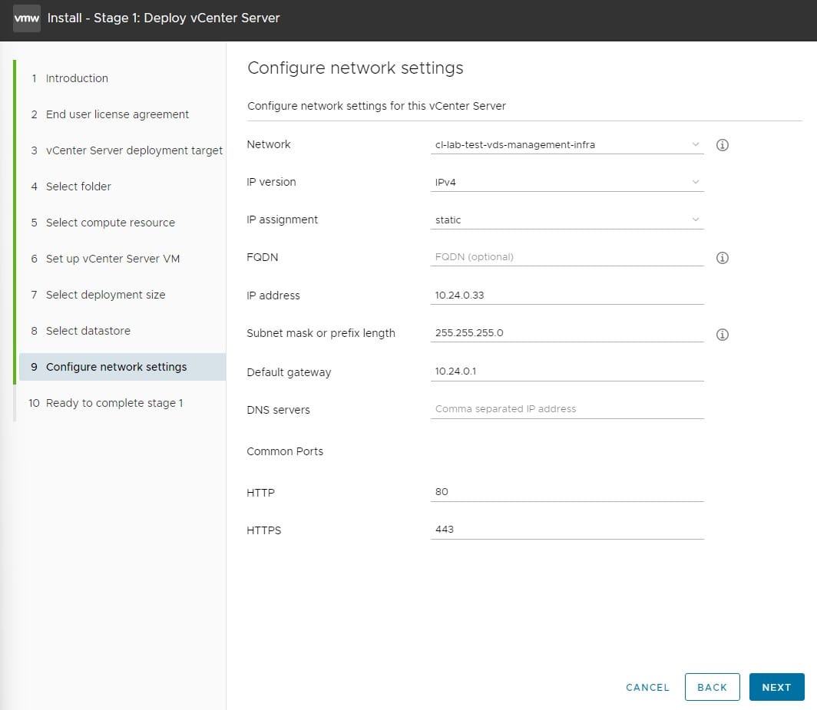Viewport: 817px width, 710px height.
Task: Select Configure network settings step
Action: [x=122, y=367]
